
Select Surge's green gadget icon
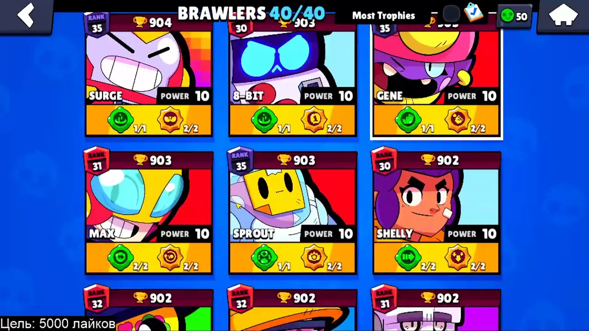[x=121, y=120]
